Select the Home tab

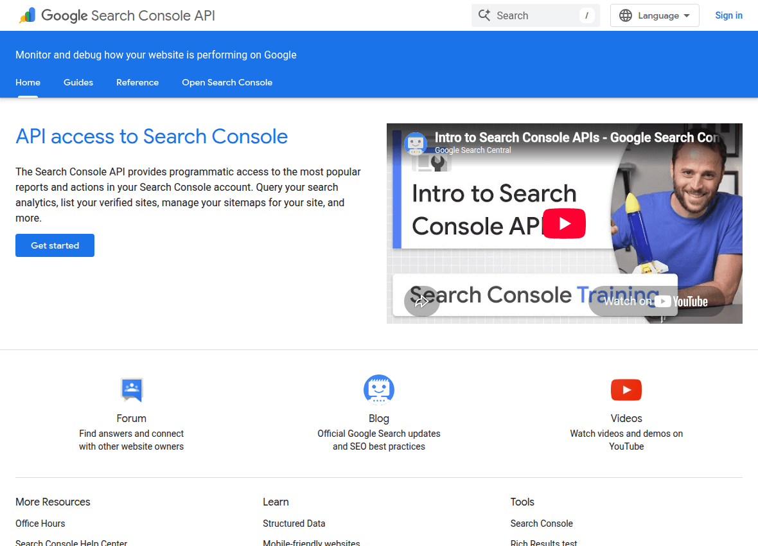[x=28, y=82]
